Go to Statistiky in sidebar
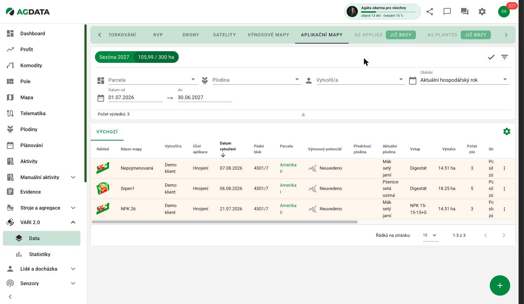524x304 pixels. (x=40, y=254)
